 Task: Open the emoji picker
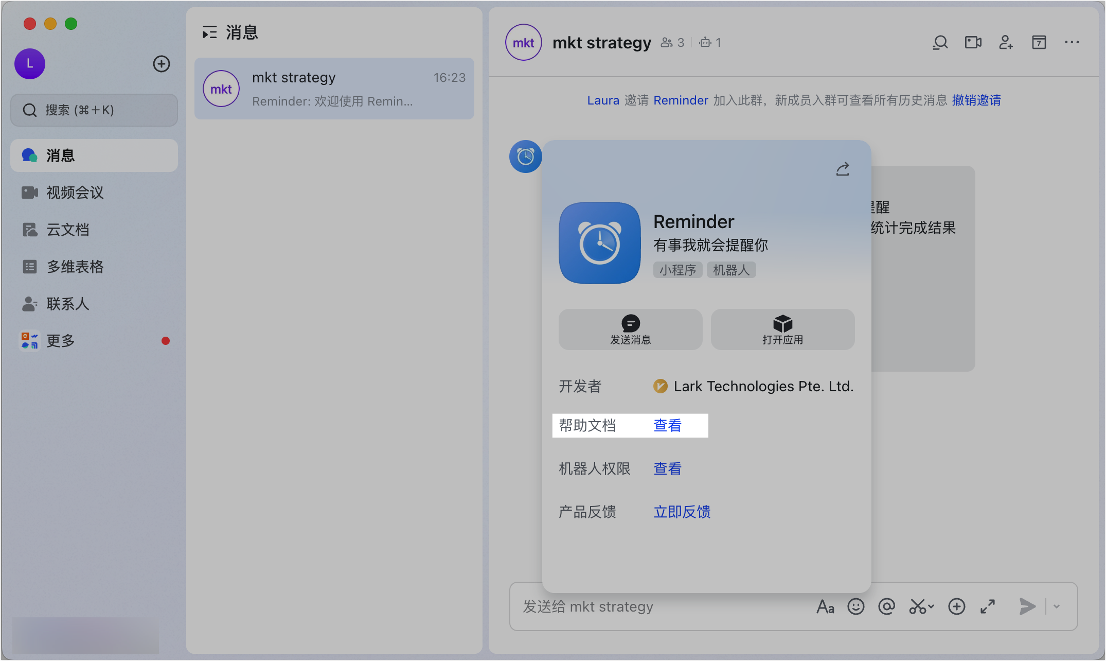pyautogui.click(x=856, y=607)
